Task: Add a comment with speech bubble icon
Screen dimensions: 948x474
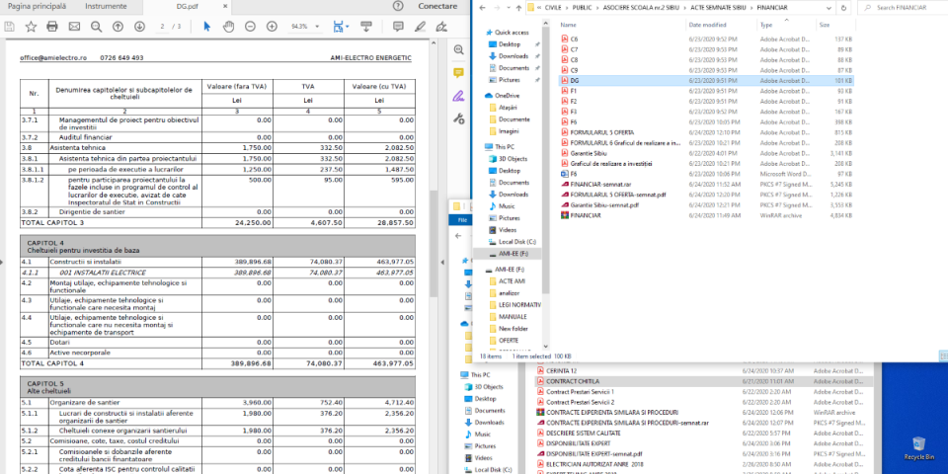Action: [398, 27]
